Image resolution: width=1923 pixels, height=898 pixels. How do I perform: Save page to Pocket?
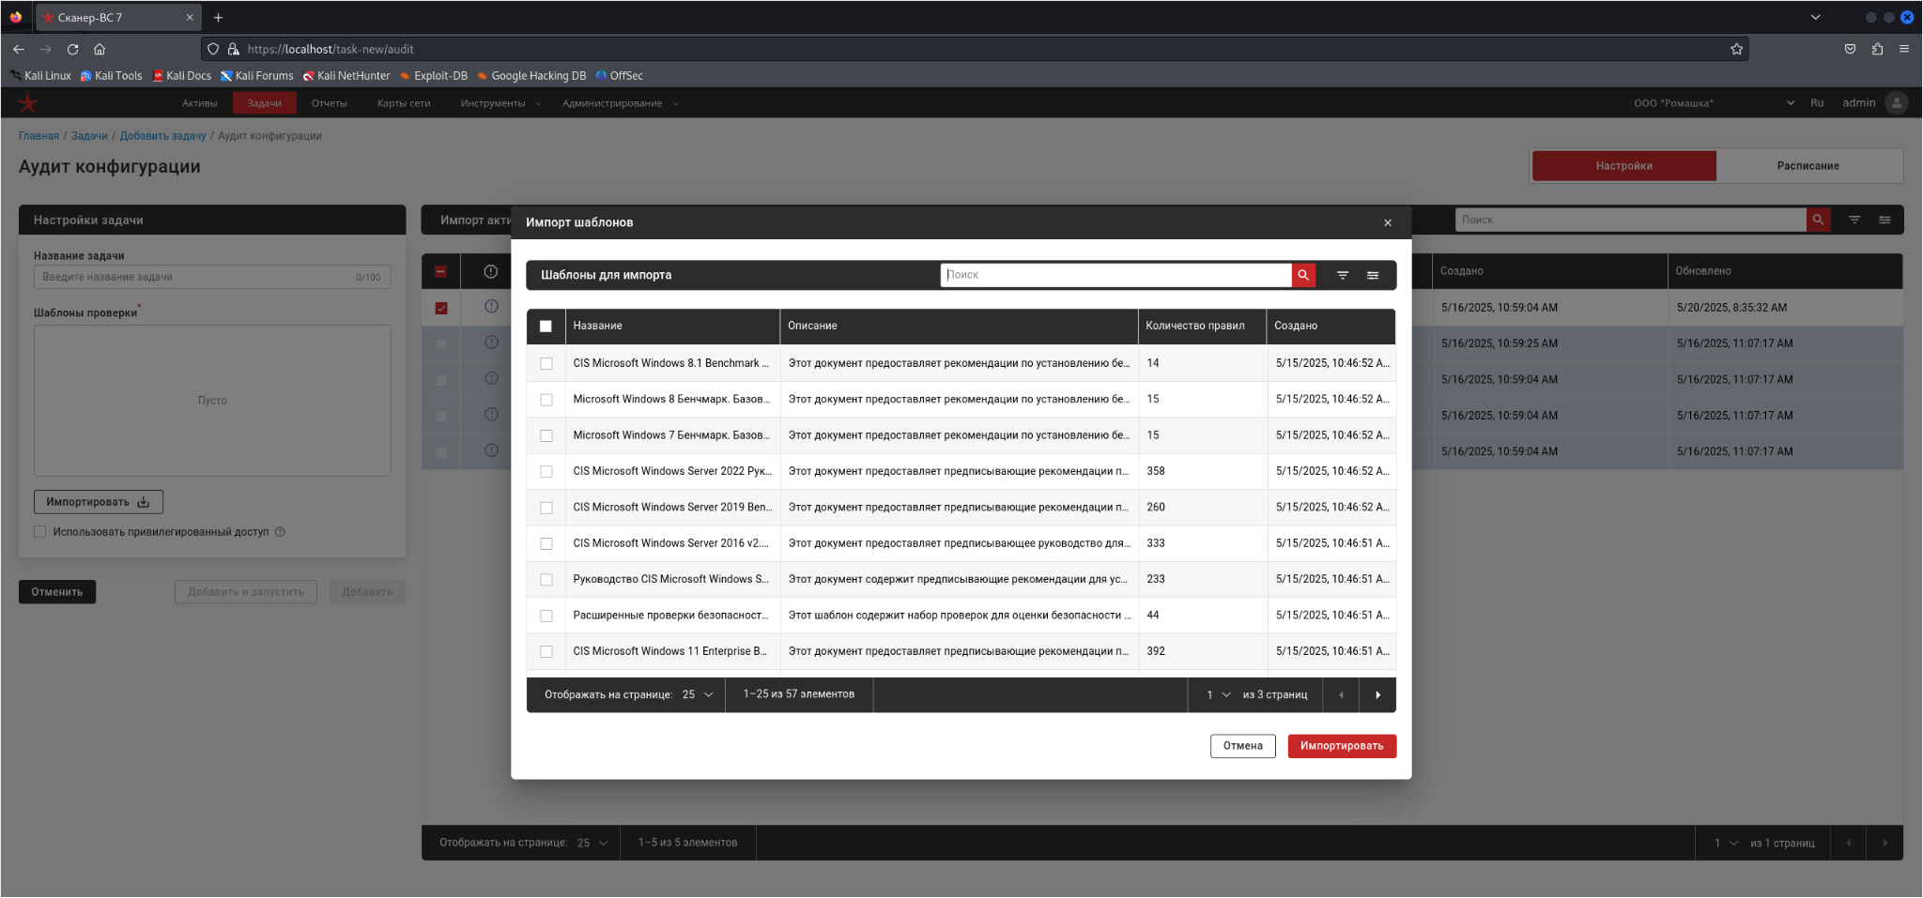[x=1850, y=49]
